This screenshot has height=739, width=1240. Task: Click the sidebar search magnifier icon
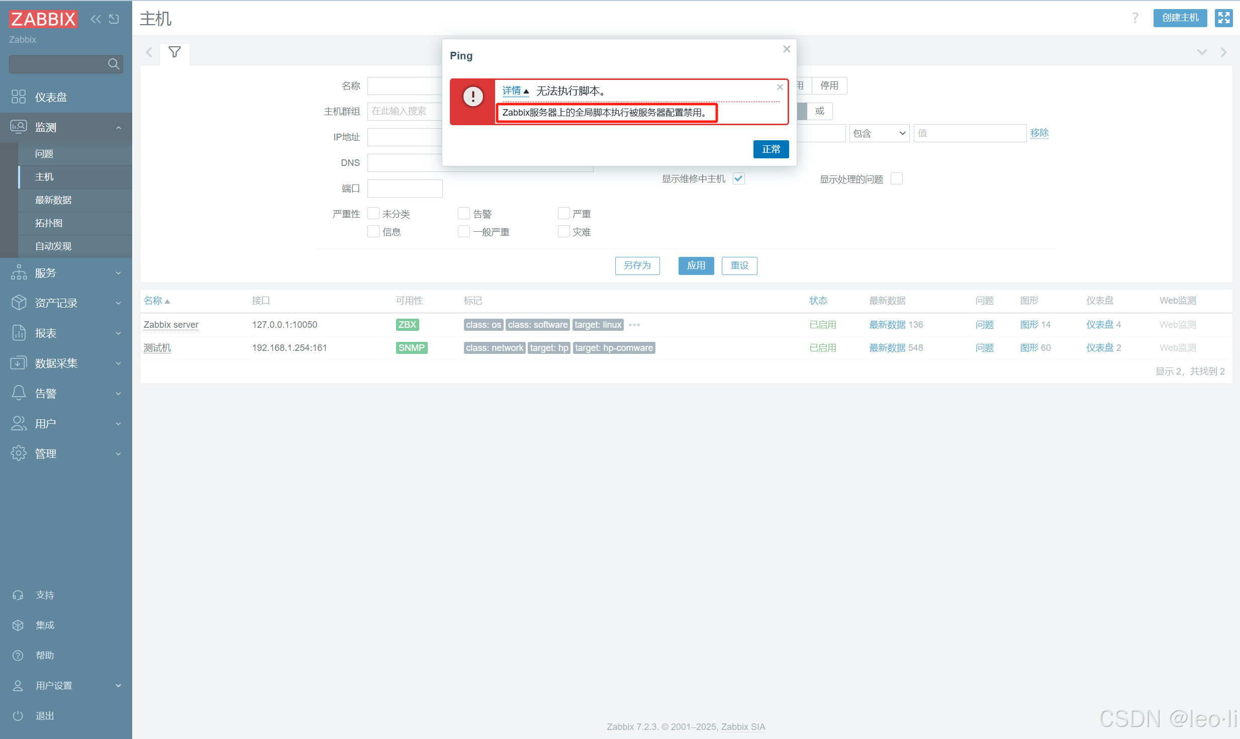[x=114, y=64]
